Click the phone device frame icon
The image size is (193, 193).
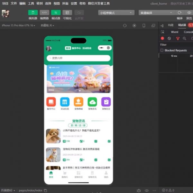click(x=144, y=26)
